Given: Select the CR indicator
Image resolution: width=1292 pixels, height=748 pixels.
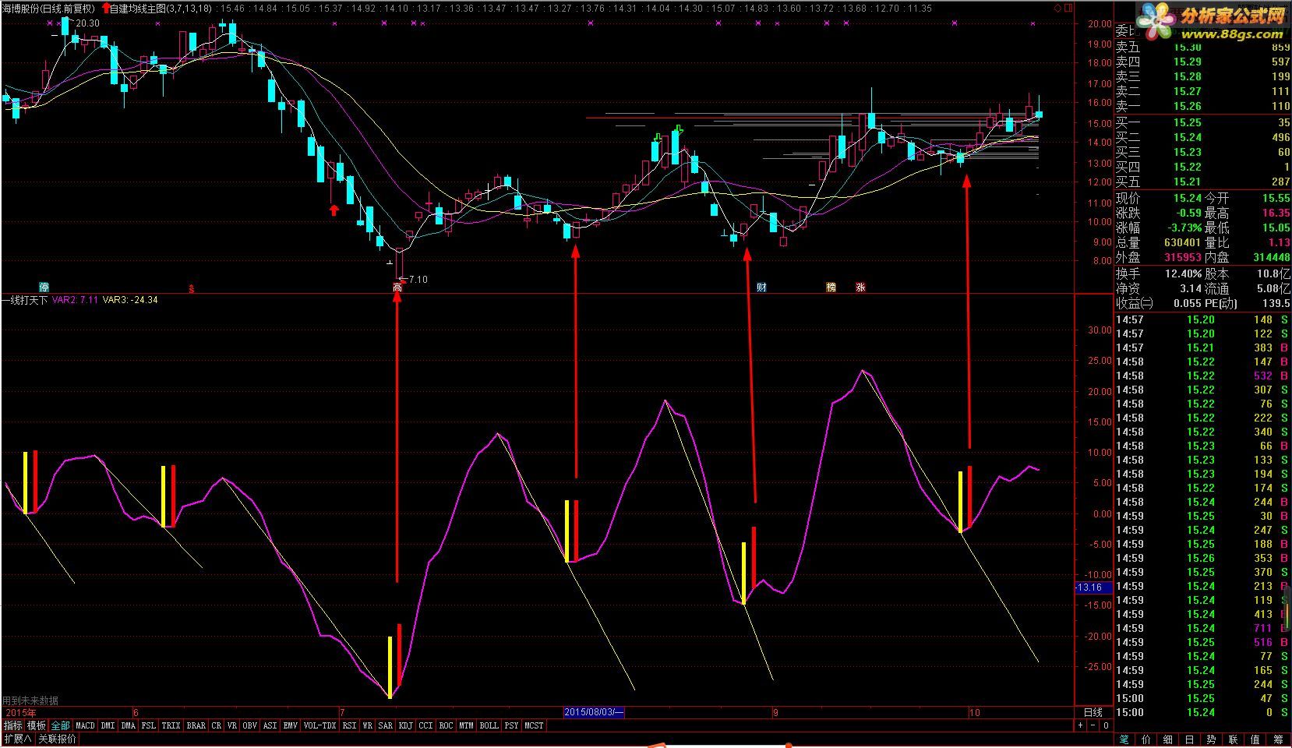Looking at the screenshot, I should coord(217,725).
